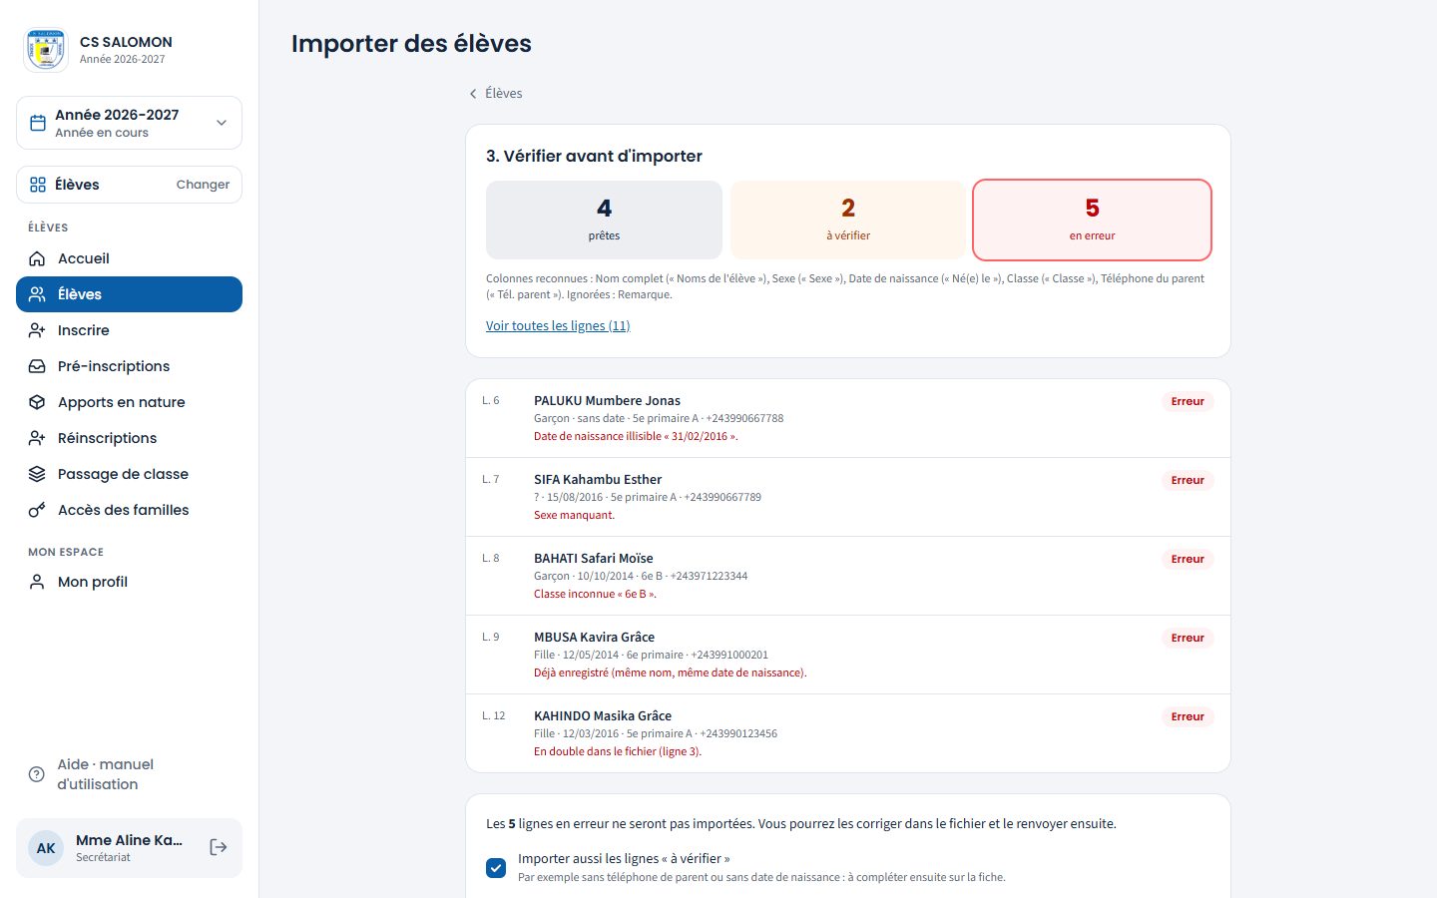Open Aide · manuel d'utilisation link

click(x=129, y=774)
